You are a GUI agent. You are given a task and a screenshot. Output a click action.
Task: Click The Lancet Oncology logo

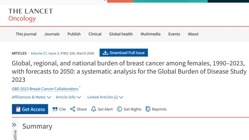pyautogui.click(x=31, y=15)
